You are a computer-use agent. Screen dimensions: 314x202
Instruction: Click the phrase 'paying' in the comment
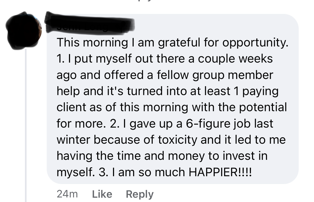pyautogui.click(x=260, y=92)
